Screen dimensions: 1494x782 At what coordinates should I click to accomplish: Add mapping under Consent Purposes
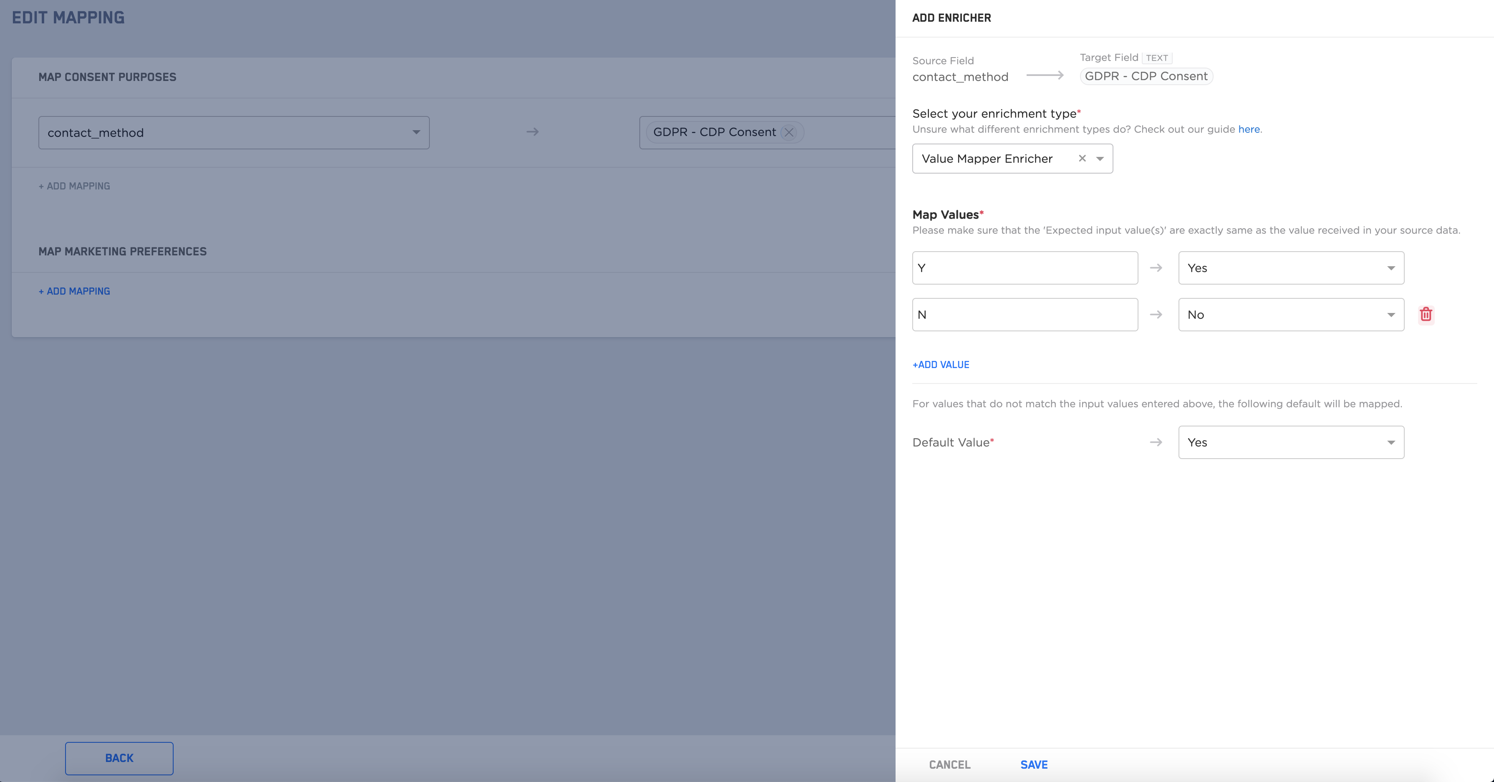click(74, 186)
